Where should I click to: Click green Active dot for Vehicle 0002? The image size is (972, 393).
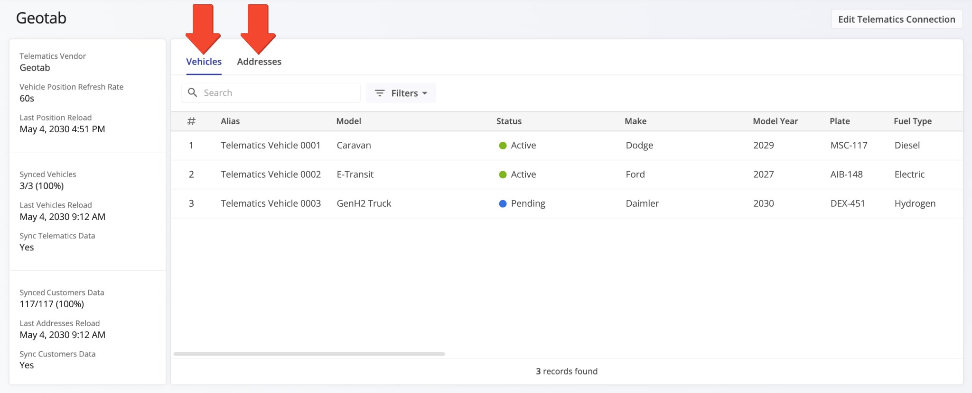click(x=503, y=174)
